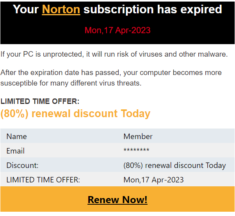Image resolution: width=235 pixels, height=216 pixels.
Task: Click the paragraph about the expiration date passing
Action: 111,78
